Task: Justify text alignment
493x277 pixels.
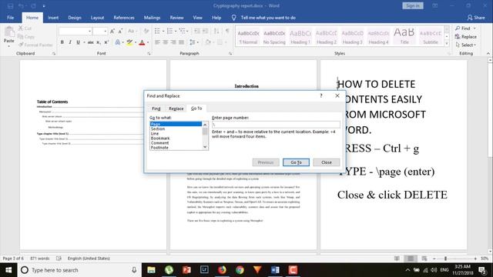Action: point(182,42)
